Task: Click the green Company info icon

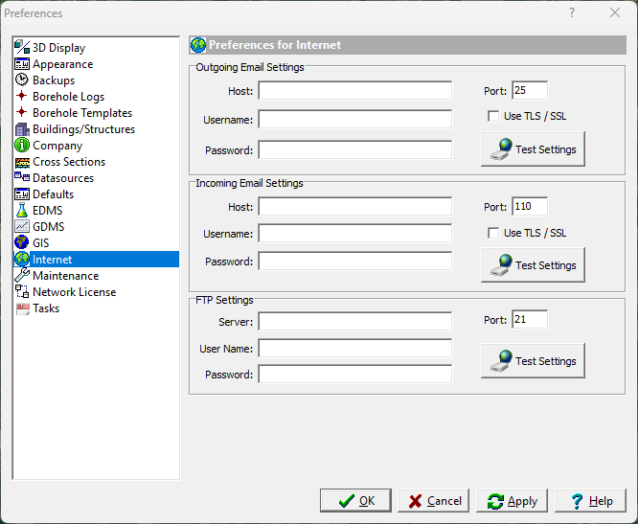Action: tap(22, 146)
